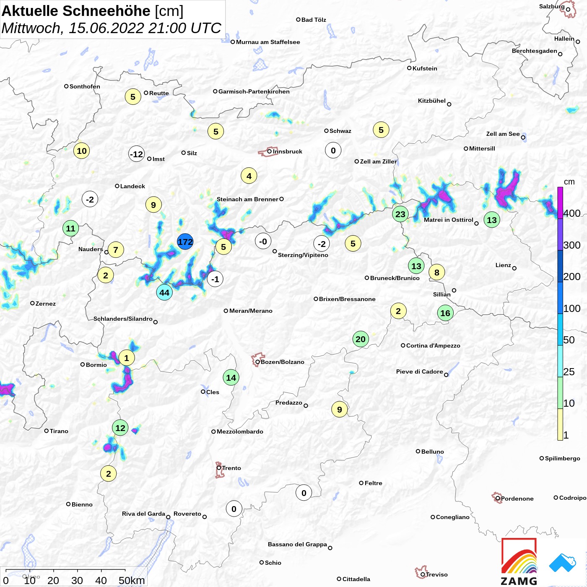The height and width of the screenshot is (587, 587).
Task: Click the Matrei in Osttirol label
Action: point(449,220)
